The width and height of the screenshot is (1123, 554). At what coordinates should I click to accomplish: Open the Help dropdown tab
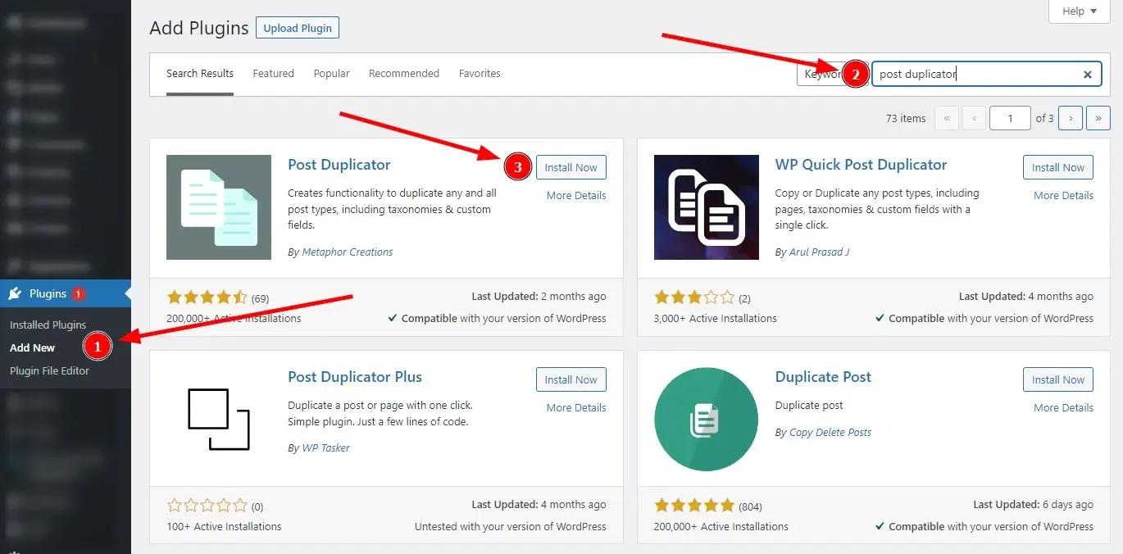click(x=1080, y=11)
